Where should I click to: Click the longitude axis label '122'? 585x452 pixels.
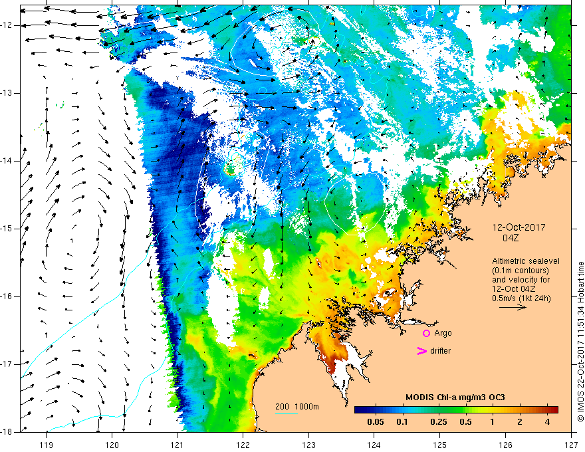[x=243, y=445]
